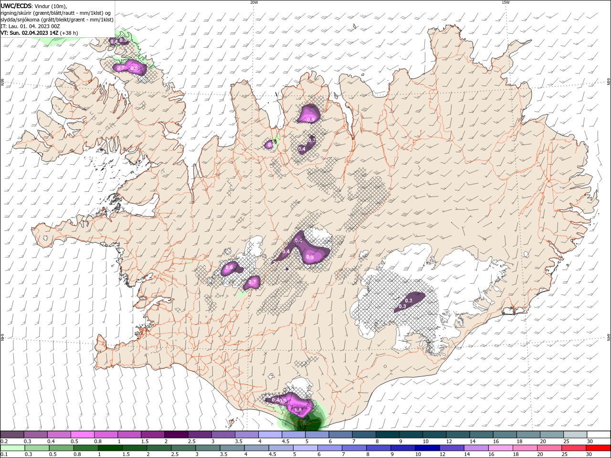Click the 15W longitude label
Image resolution: width=611 pixels, height=458 pixels.
pyautogui.click(x=506, y=2)
